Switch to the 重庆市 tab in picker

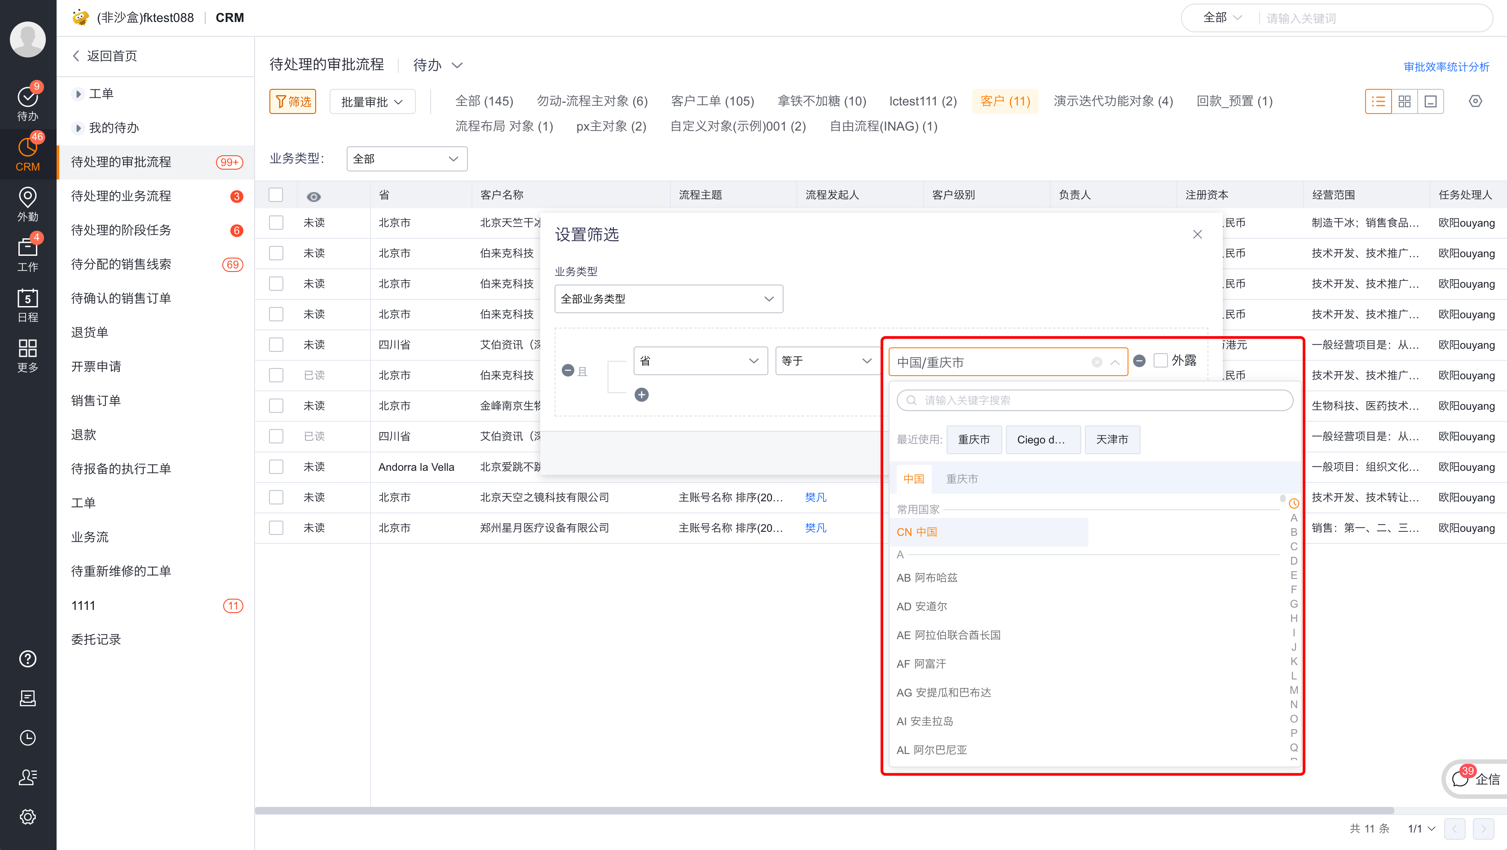click(x=962, y=478)
